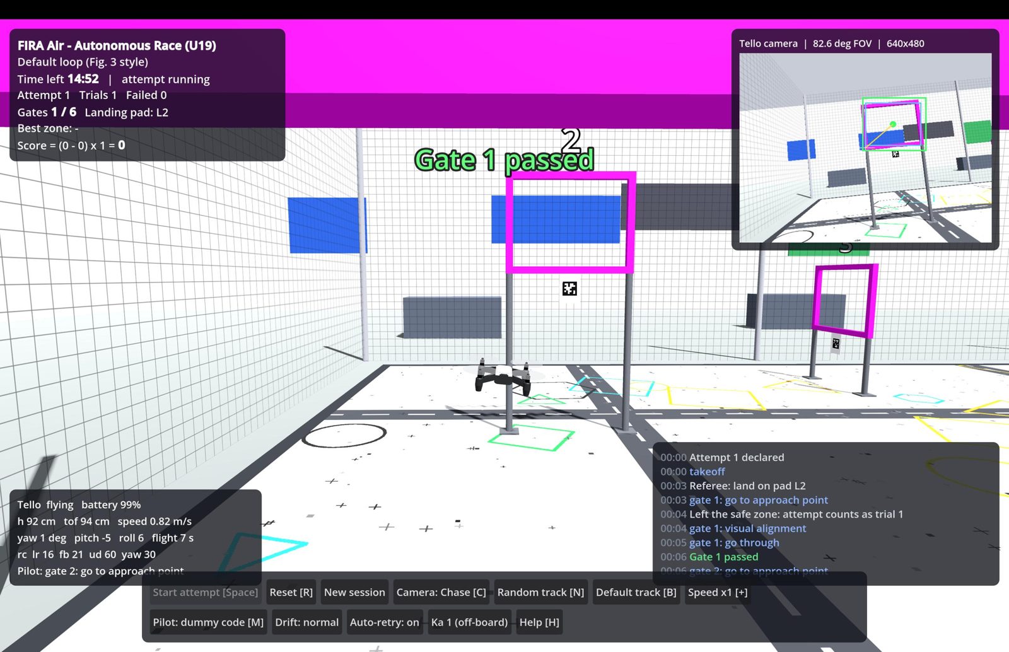Image resolution: width=1009 pixels, height=652 pixels.
Task: Click the 'h 92 cm tof 94 cm' telemetry line
Action: pos(104,521)
